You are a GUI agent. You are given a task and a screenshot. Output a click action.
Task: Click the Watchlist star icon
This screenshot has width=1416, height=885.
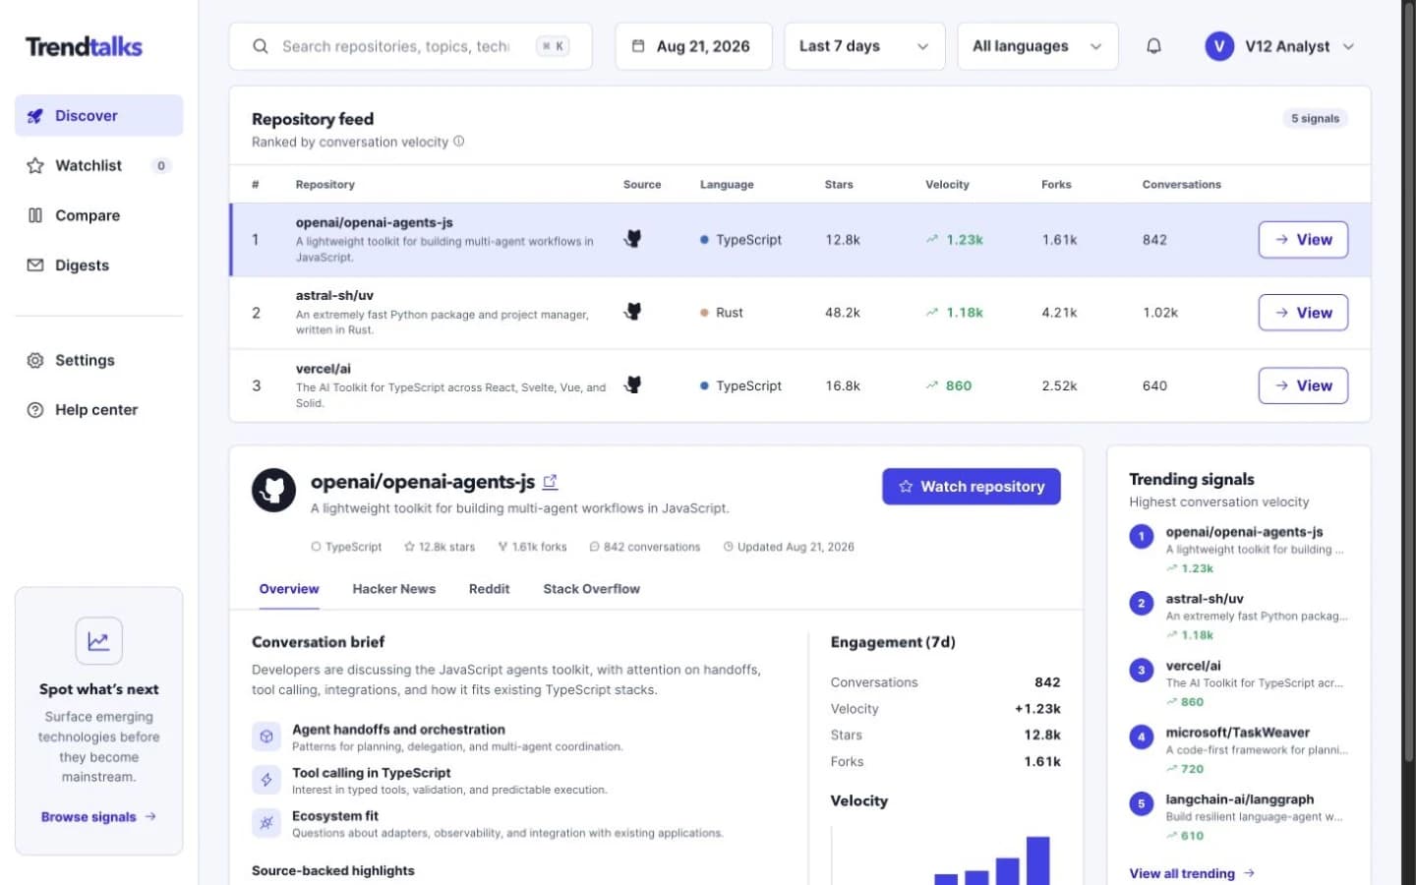click(x=35, y=165)
